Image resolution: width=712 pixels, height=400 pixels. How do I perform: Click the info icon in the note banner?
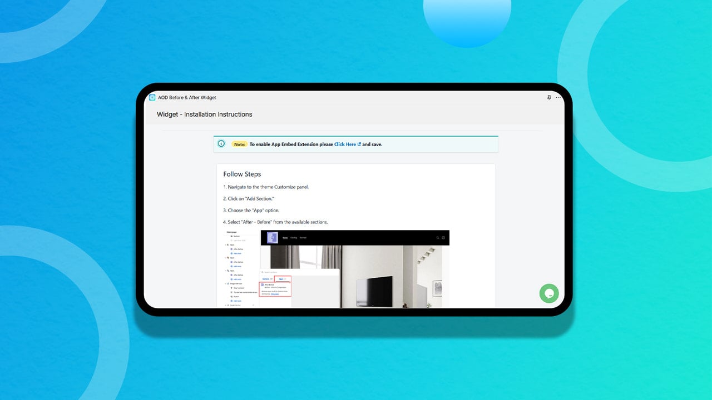pyautogui.click(x=221, y=144)
